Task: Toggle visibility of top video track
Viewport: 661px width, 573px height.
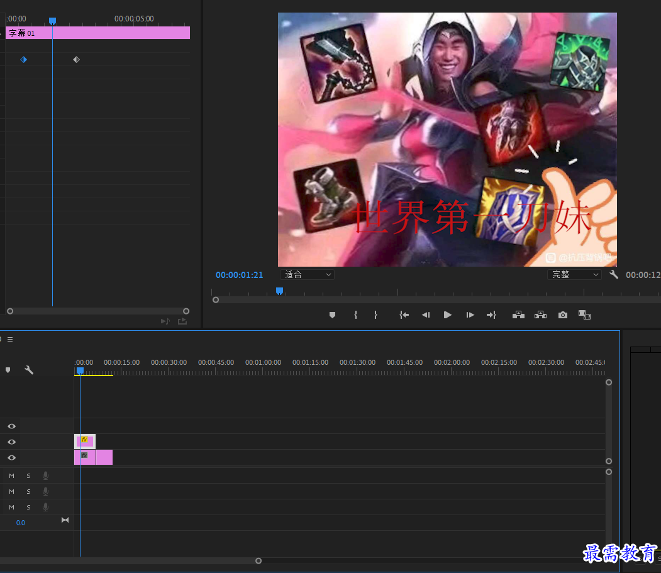Action: 12,426
